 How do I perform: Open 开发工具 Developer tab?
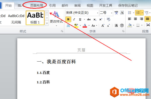[106, 6]
